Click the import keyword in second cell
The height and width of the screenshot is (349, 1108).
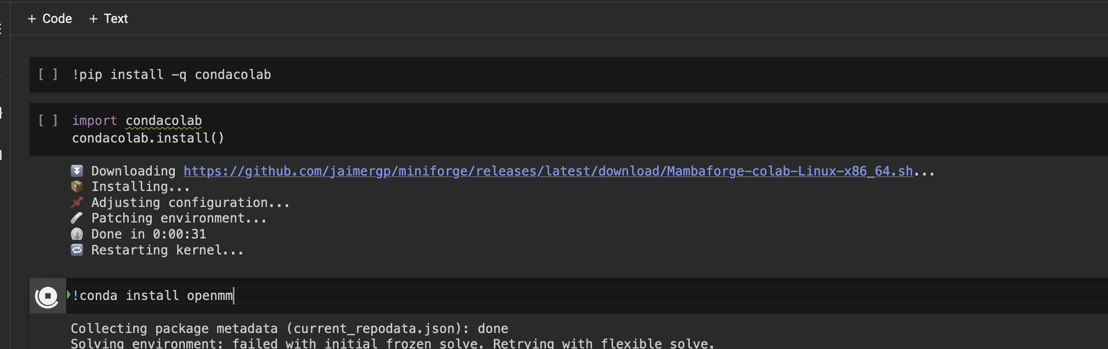point(94,120)
